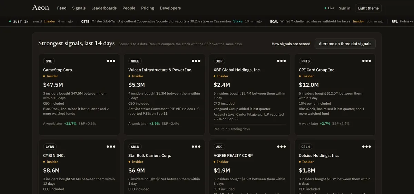Click the three-dot score on CPI Card Group card
The image size is (414, 194).
(366, 61)
